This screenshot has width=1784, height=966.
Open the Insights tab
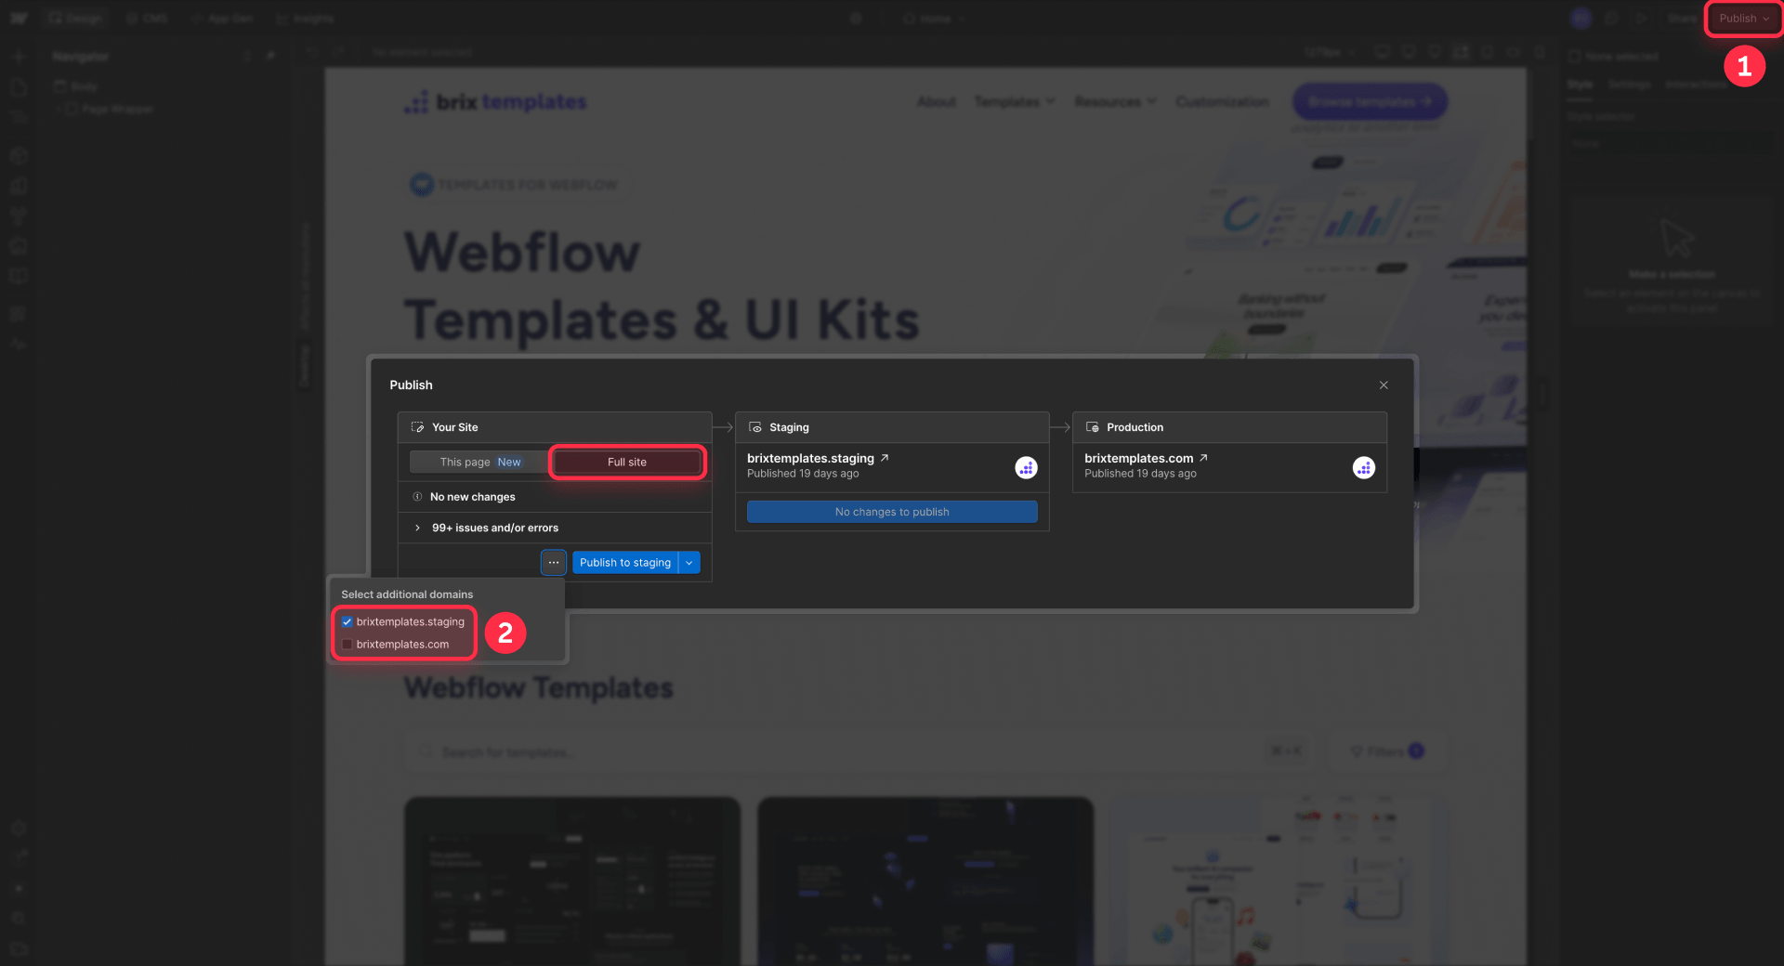click(x=305, y=19)
